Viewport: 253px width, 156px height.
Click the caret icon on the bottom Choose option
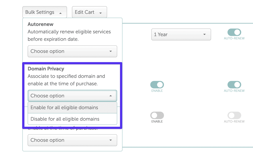click(111, 140)
